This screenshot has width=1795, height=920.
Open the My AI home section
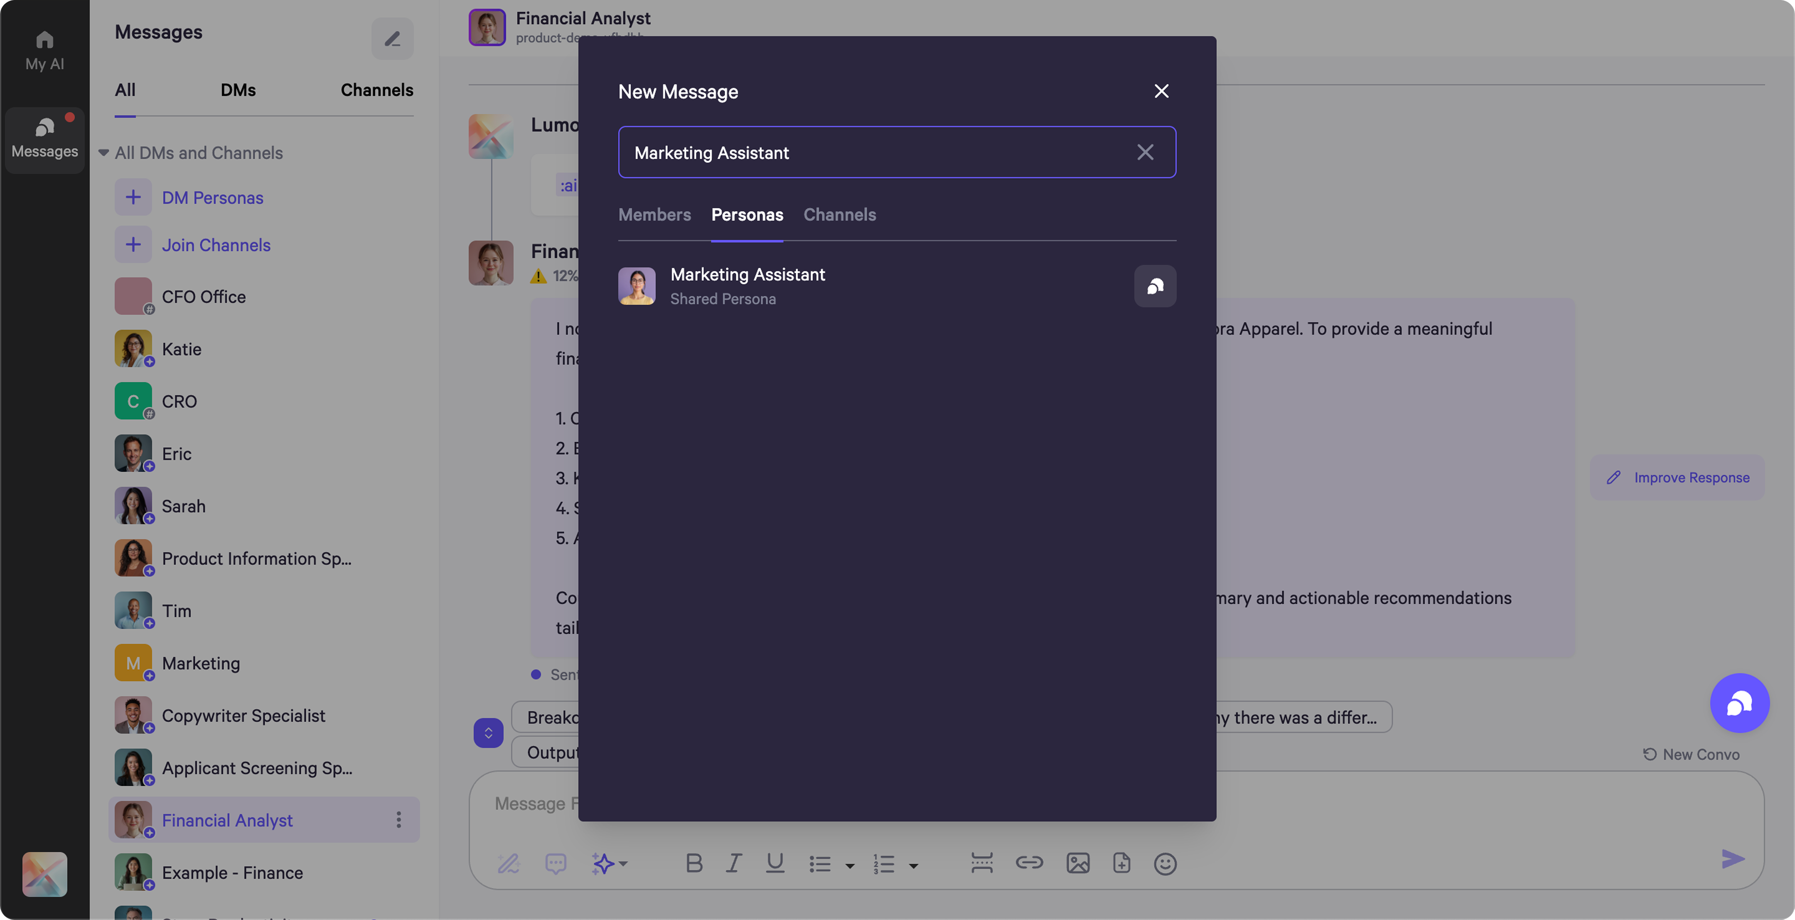(x=44, y=50)
